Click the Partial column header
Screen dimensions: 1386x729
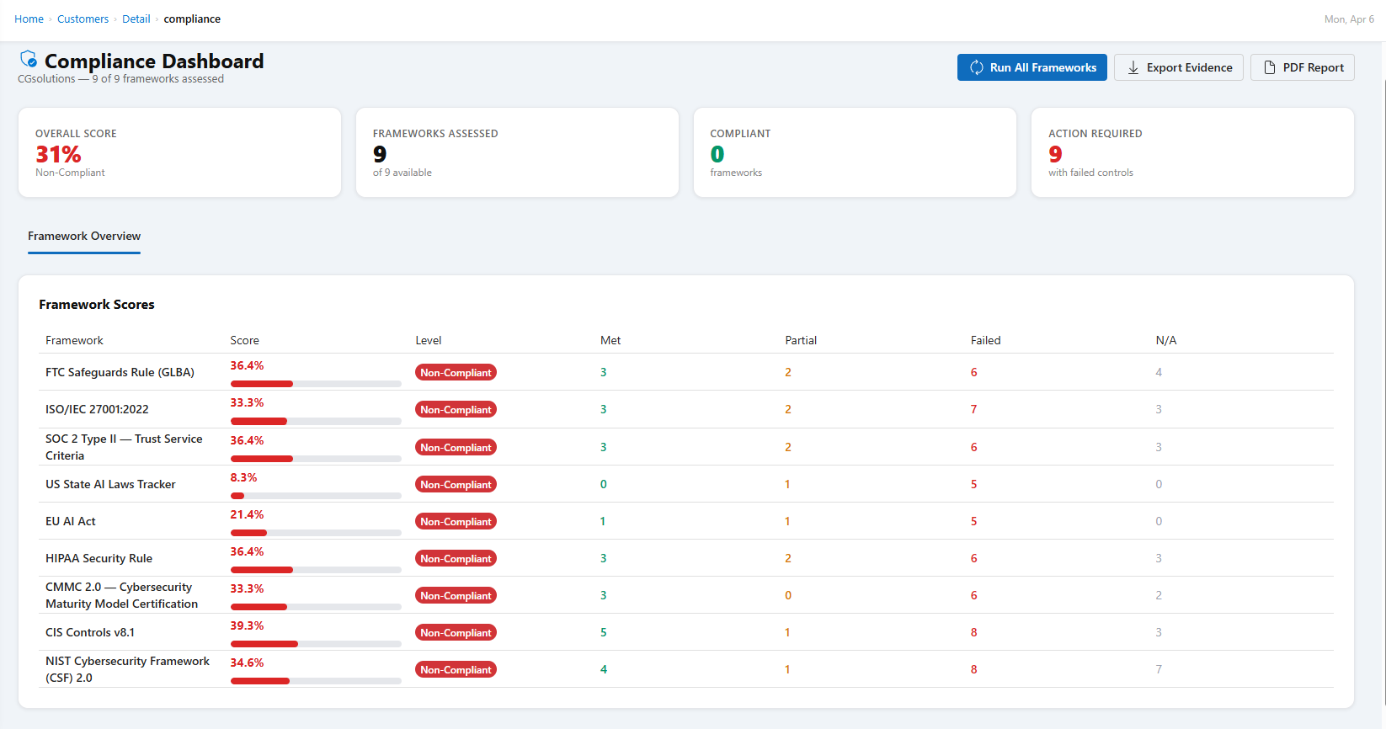(801, 340)
